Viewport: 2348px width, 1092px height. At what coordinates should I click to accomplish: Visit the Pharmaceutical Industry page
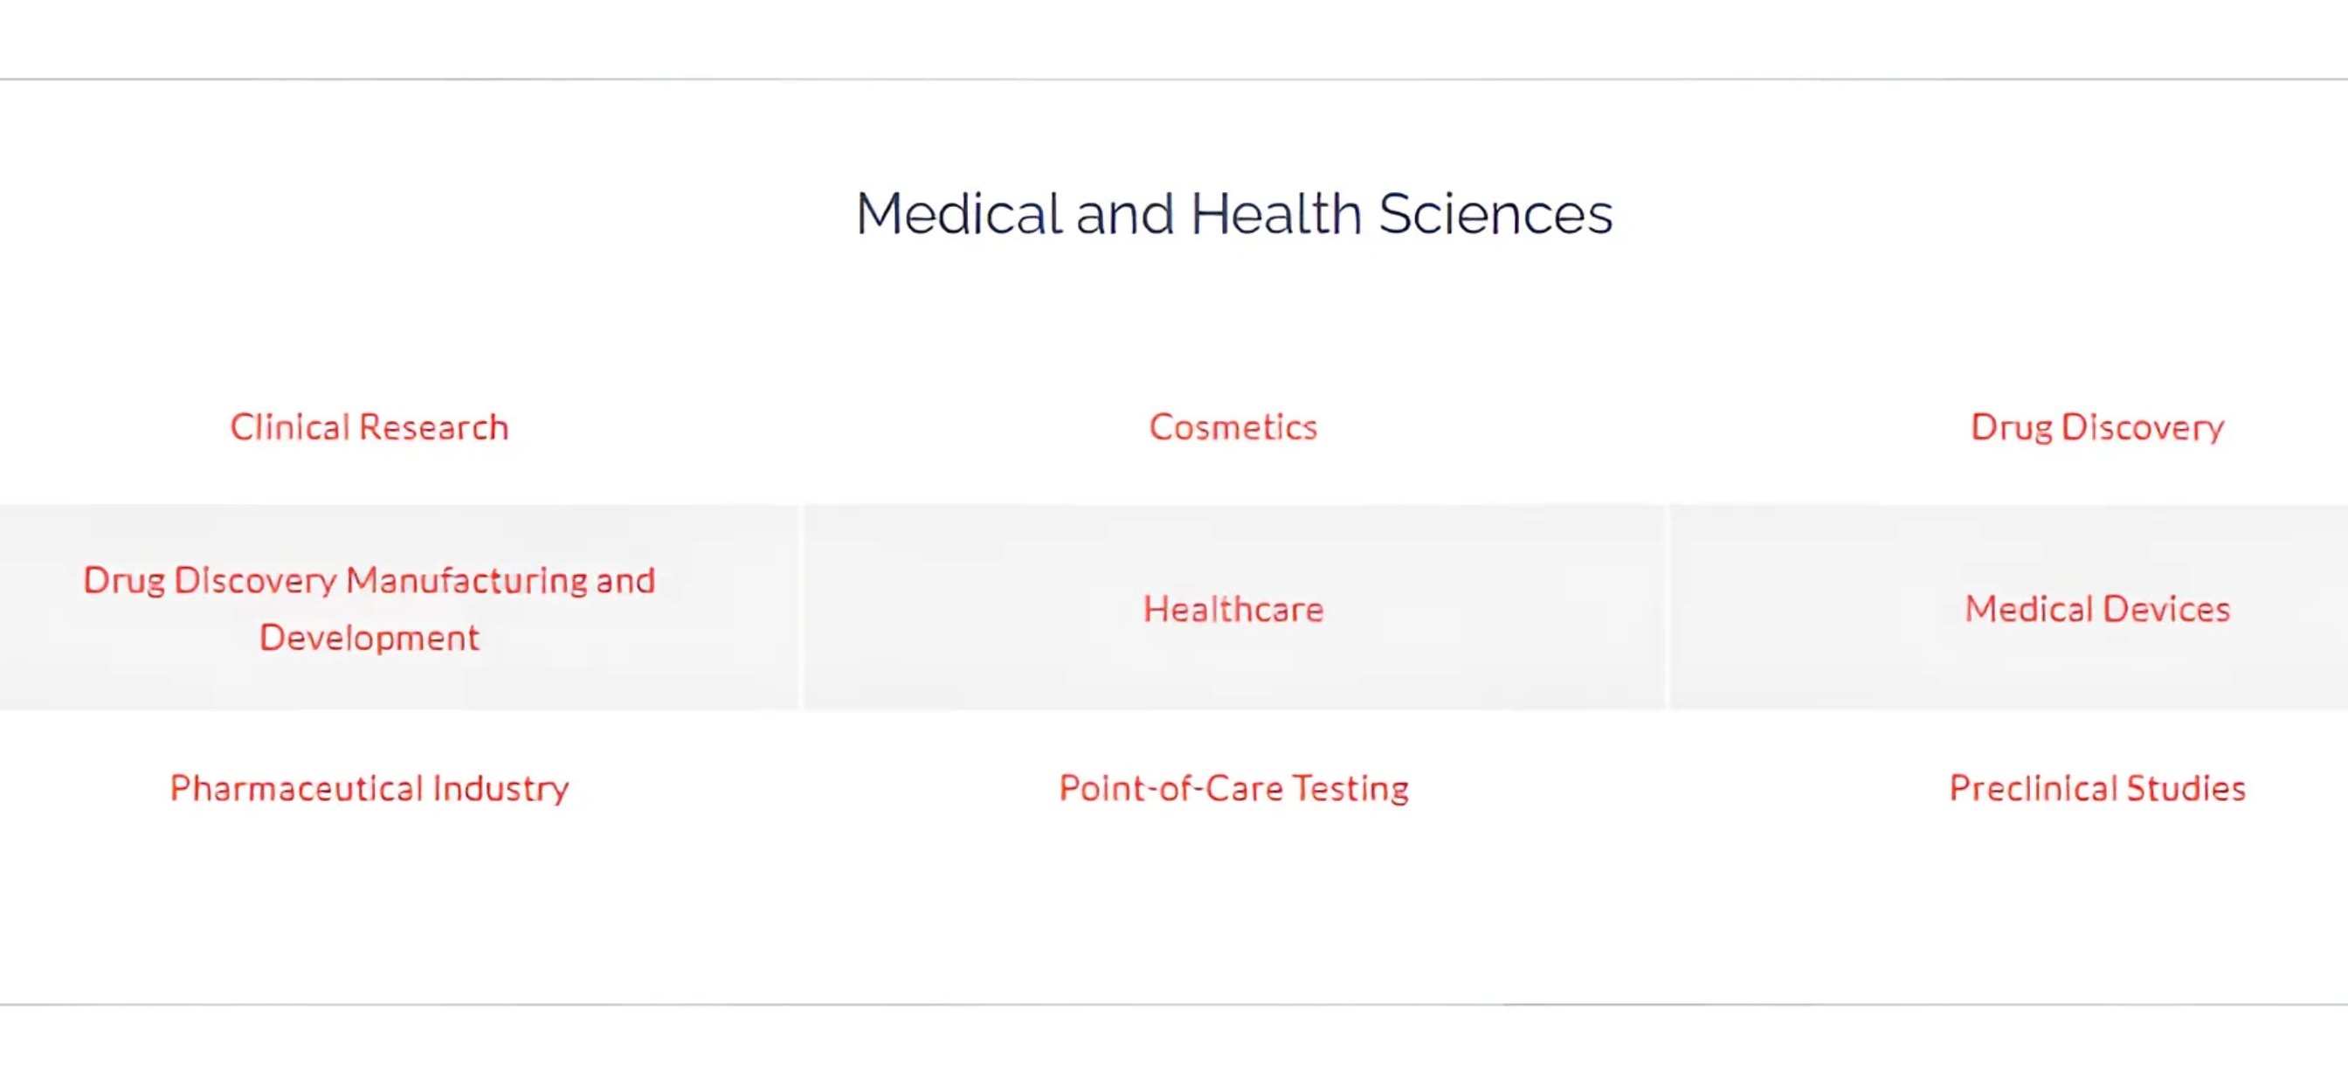click(369, 788)
